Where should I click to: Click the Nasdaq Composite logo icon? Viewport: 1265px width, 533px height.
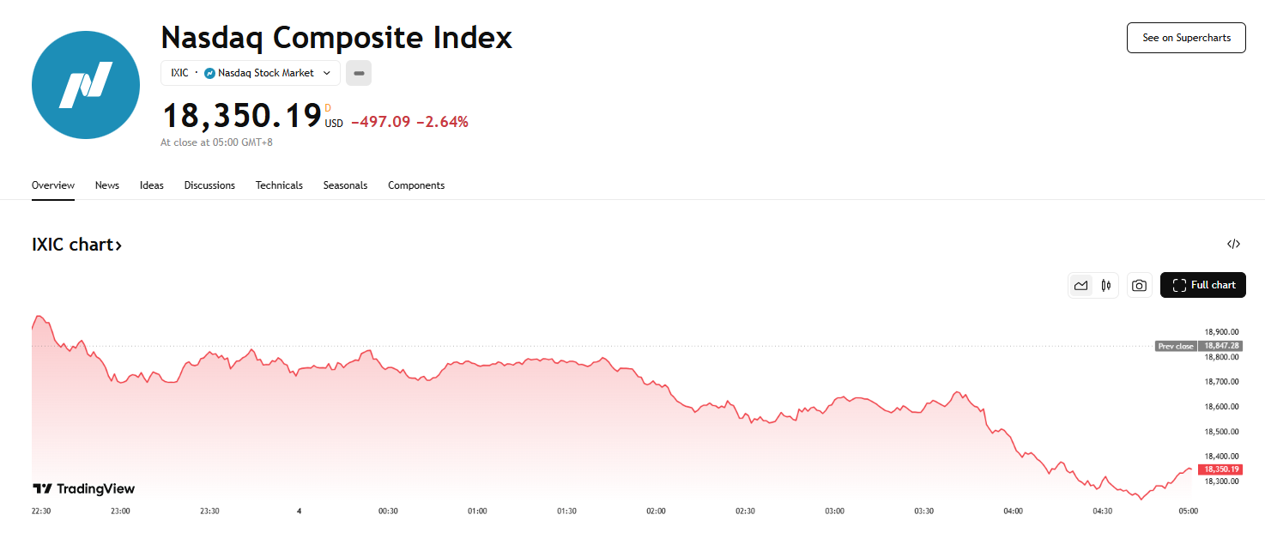click(86, 85)
